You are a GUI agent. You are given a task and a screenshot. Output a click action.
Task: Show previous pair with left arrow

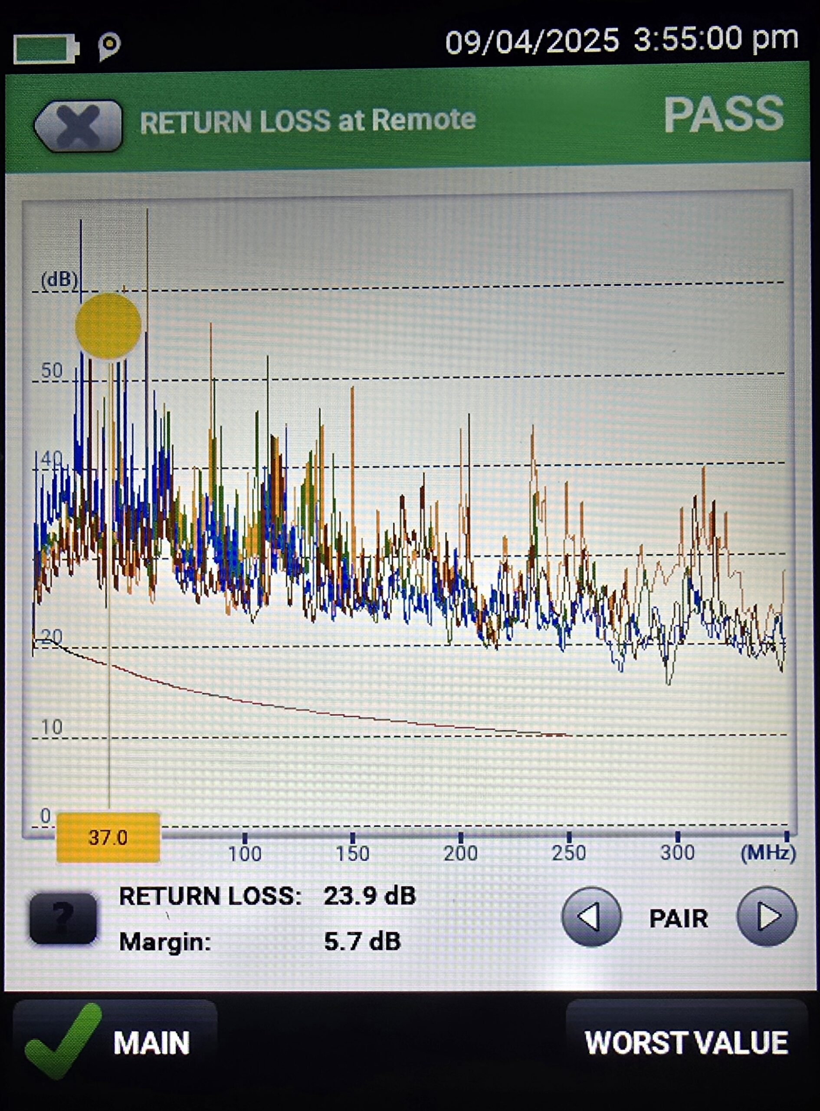[590, 917]
